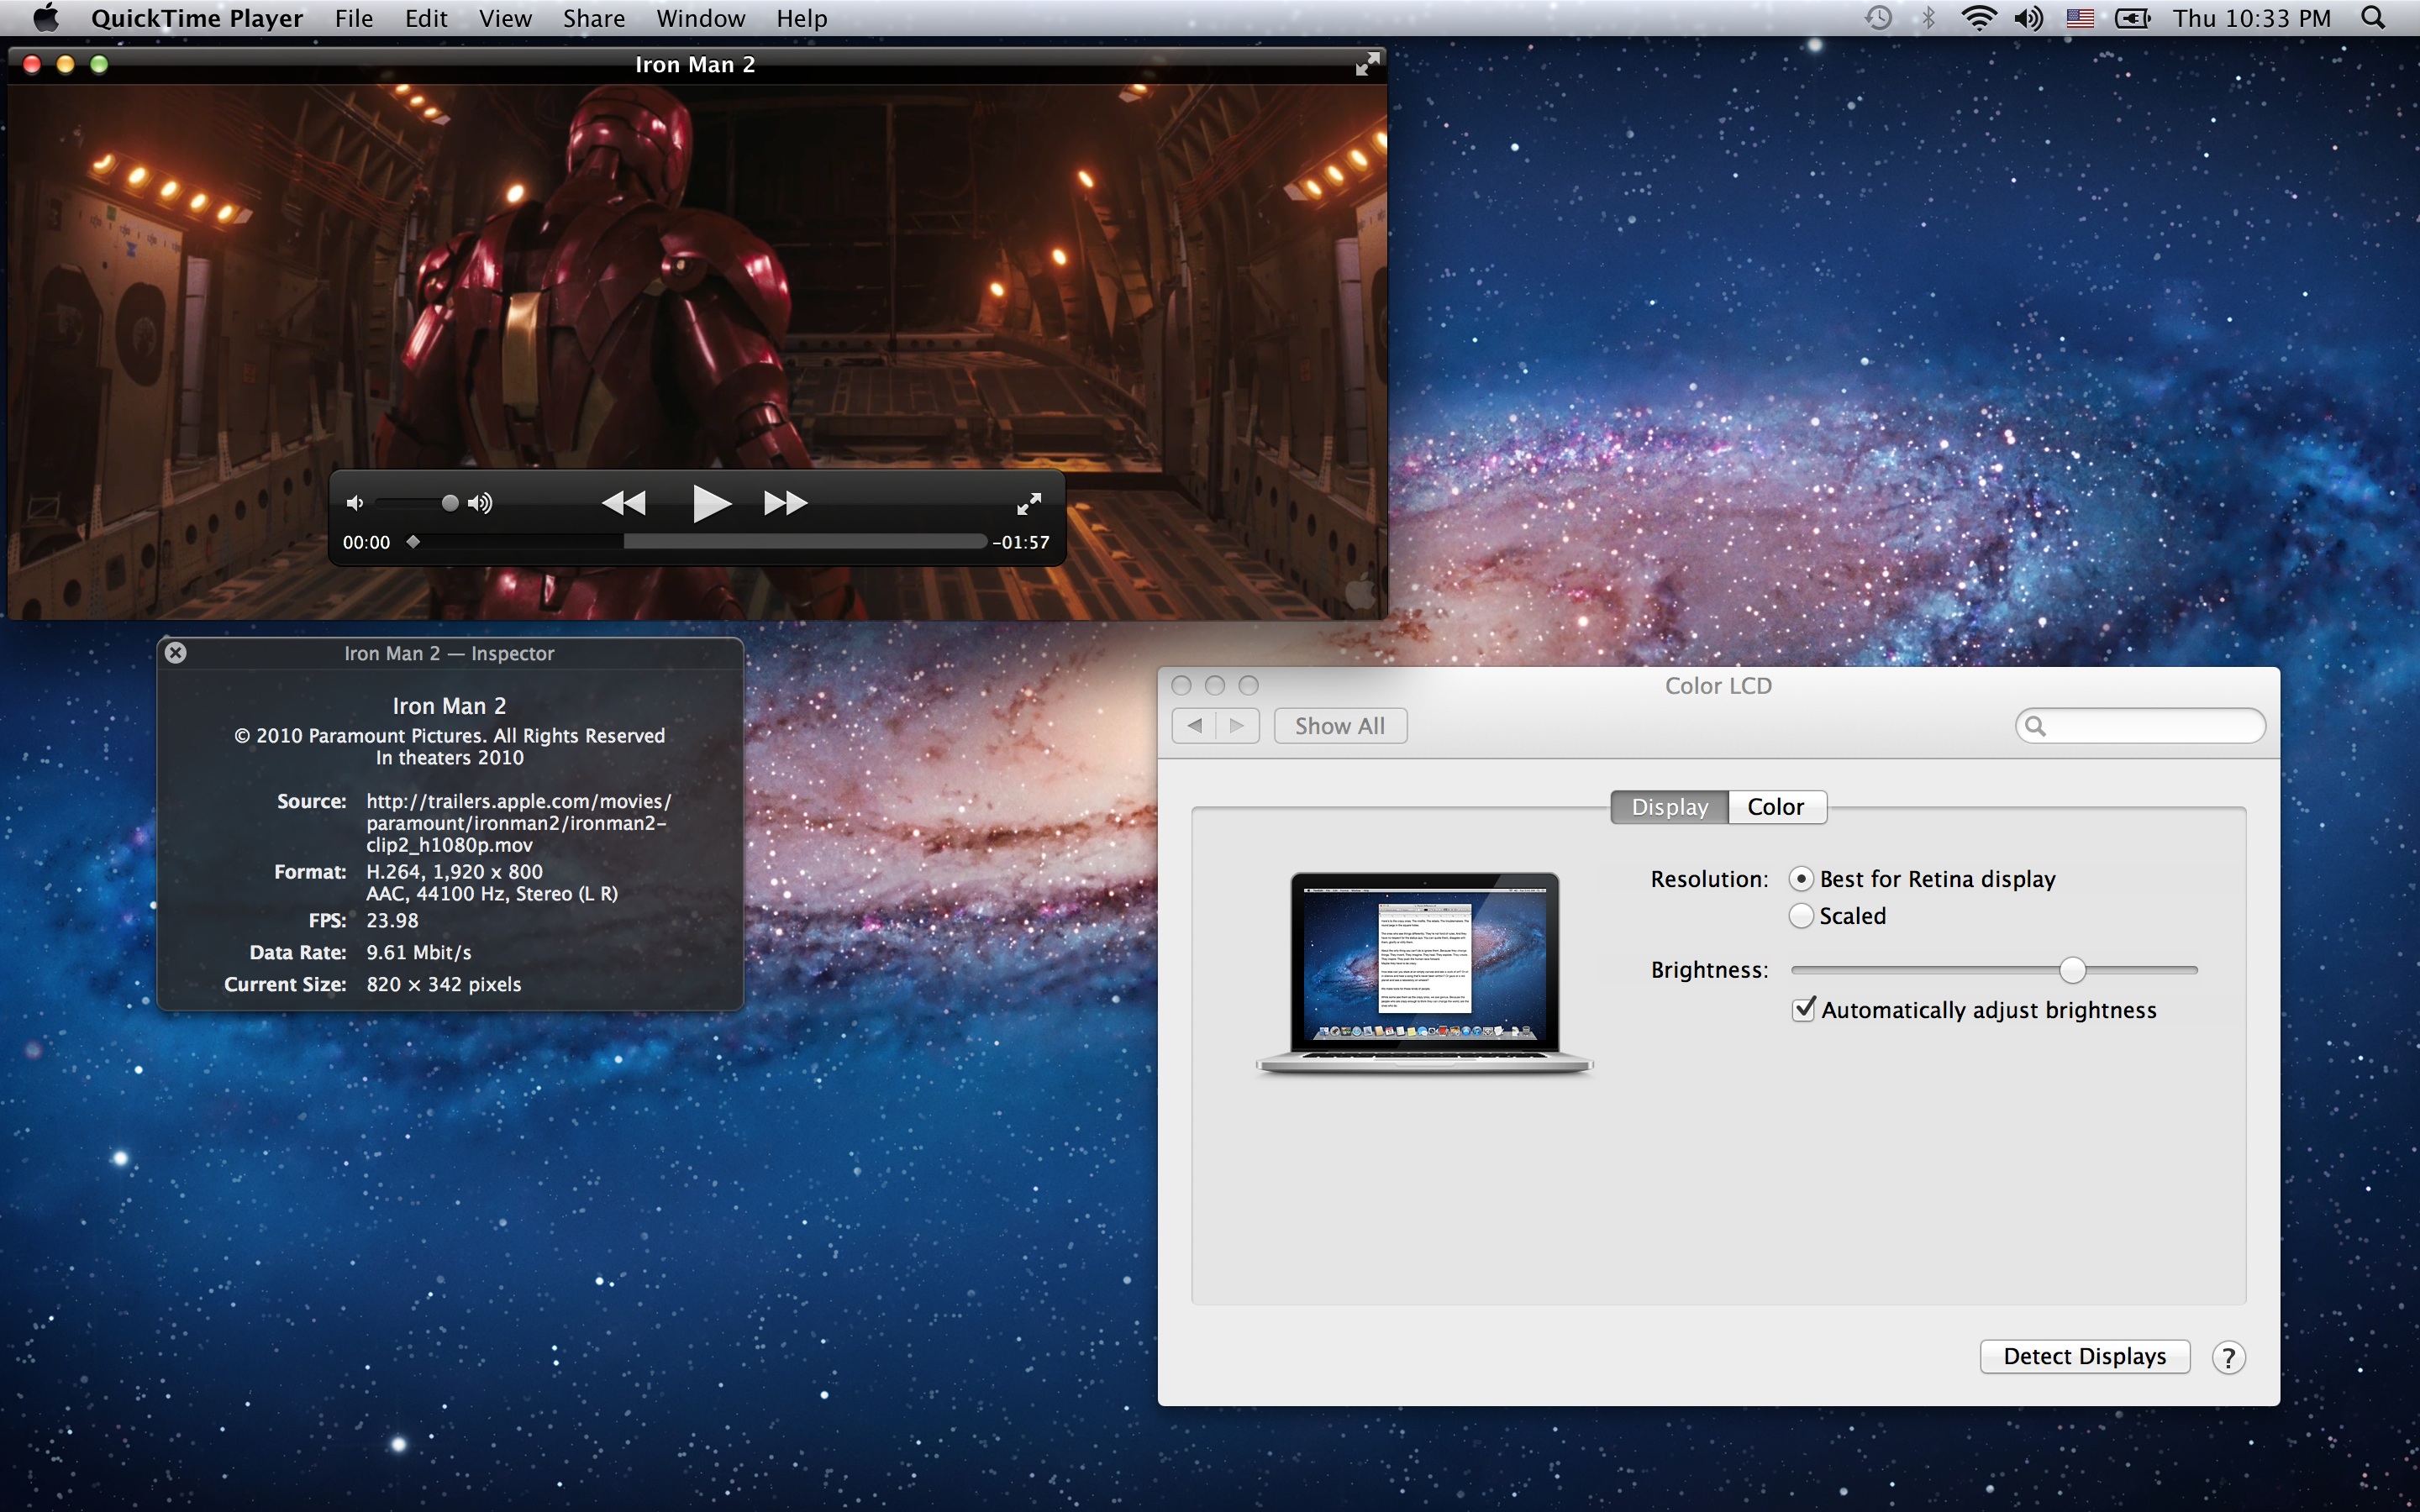Click the max volume speaker icon
The height and width of the screenshot is (1512, 2420).
[481, 503]
